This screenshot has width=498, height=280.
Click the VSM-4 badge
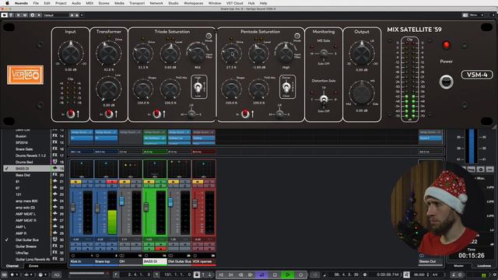pos(477,75)
